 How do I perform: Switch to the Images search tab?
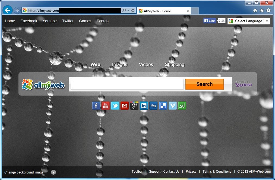point(120,65)
